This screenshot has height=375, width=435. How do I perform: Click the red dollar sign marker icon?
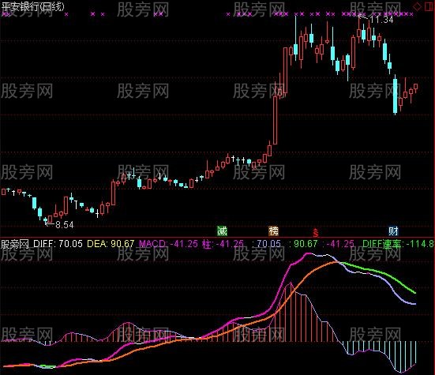(316, 232)
